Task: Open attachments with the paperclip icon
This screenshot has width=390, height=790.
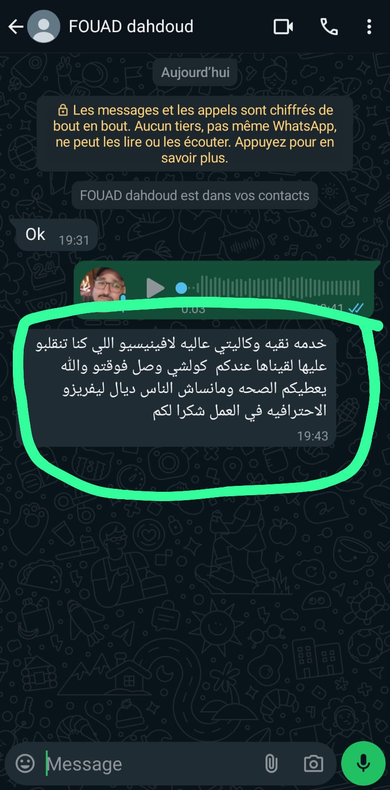Action: click(271, 763)
